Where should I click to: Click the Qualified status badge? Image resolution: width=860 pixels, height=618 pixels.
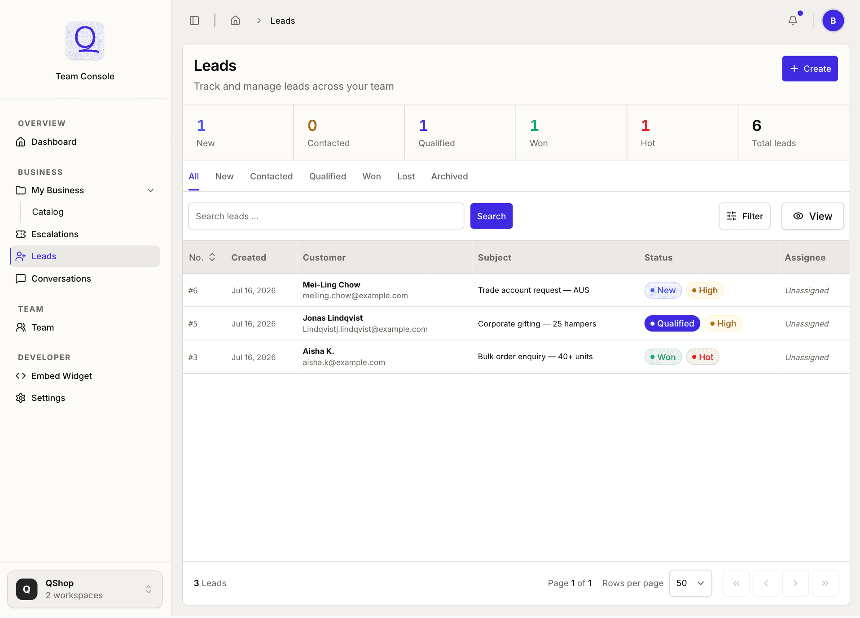(x=672, y=323)
